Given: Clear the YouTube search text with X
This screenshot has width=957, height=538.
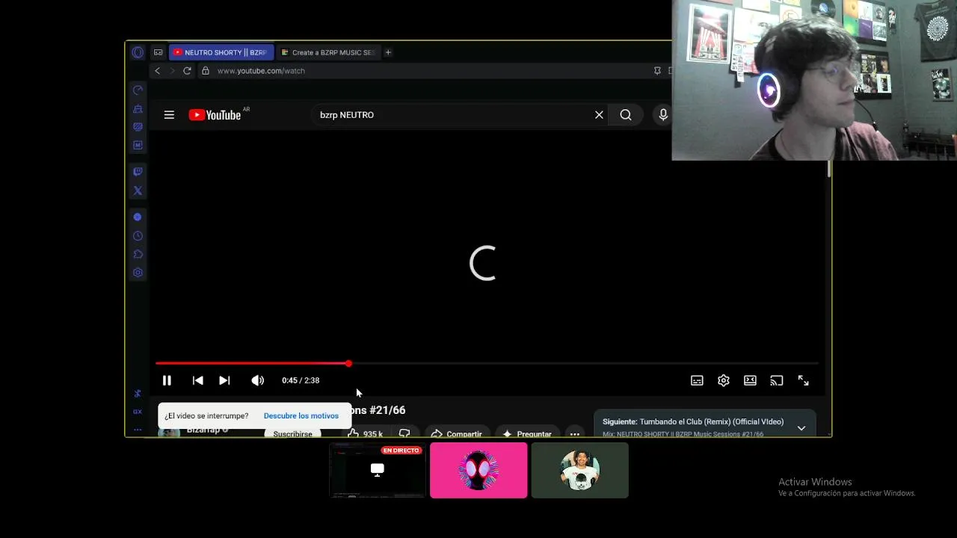Looking at the screenshot, I should tap(599, 115).
